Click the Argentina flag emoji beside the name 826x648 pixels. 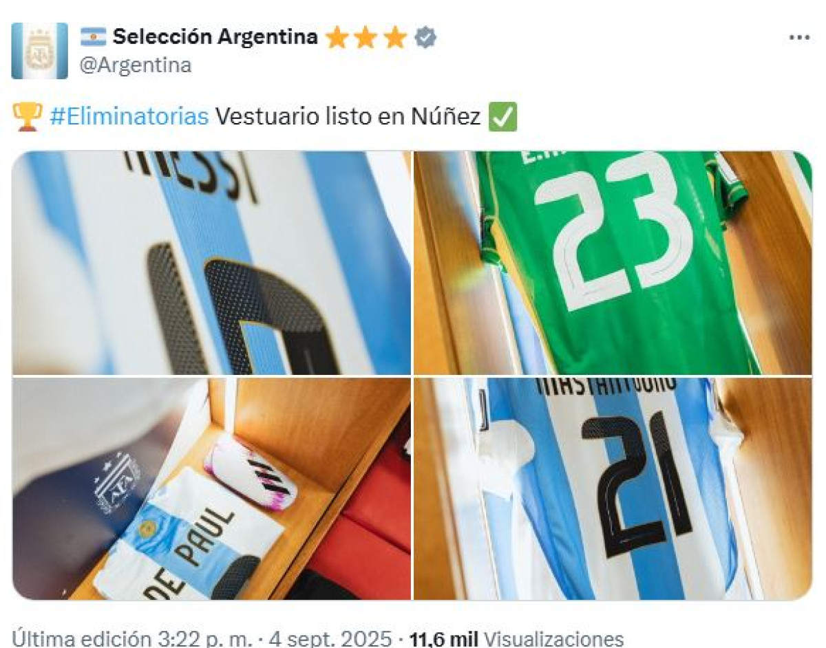[x=93, y=37]
